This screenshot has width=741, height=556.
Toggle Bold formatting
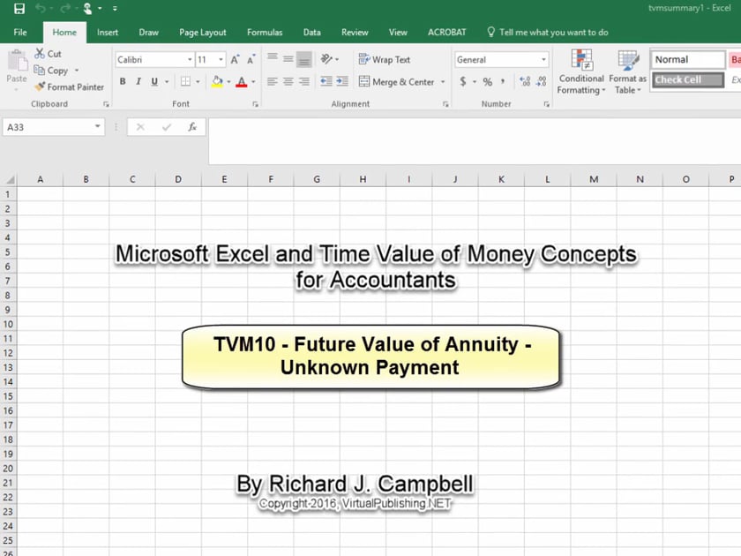[x=123, y=81]
